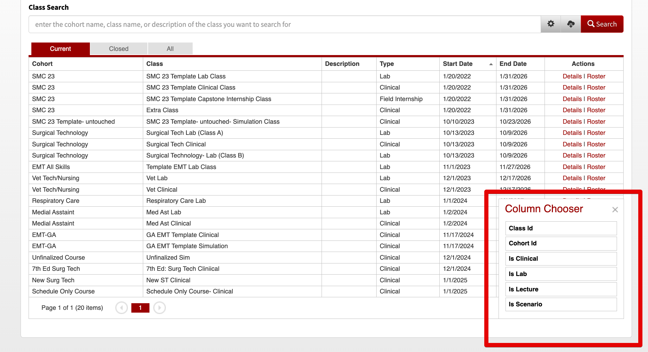Go to next page arrow
648x352 pixels.
160,308
